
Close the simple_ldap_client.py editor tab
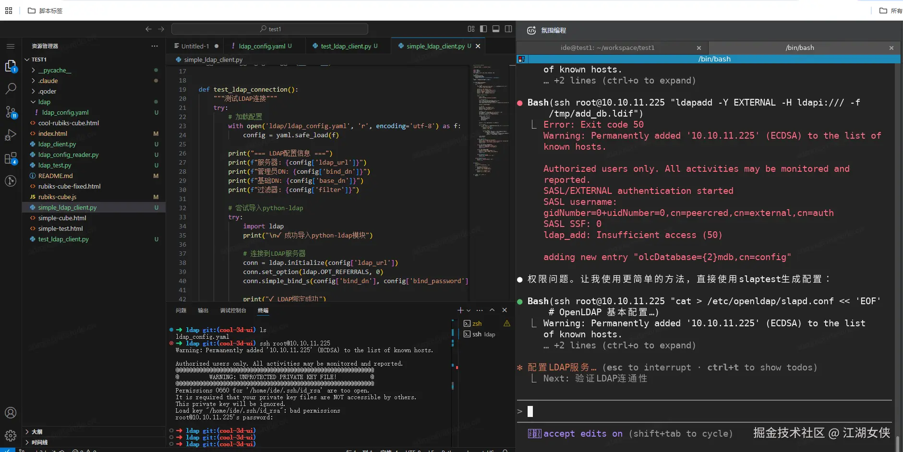coord(478,46)
